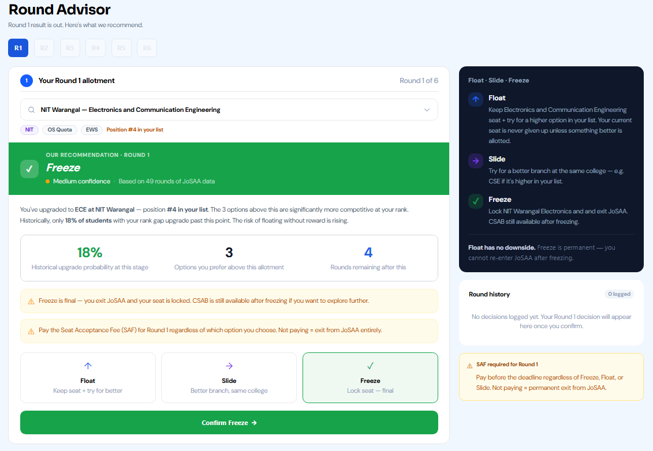Click 'Position #4 in your list' text

pos(135,130)
